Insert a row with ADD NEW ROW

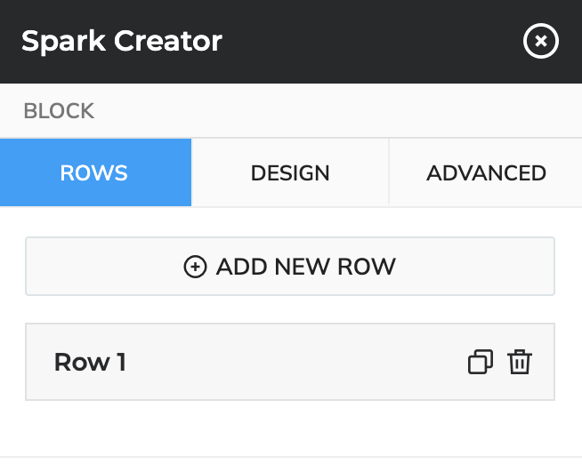click(290, 267)
